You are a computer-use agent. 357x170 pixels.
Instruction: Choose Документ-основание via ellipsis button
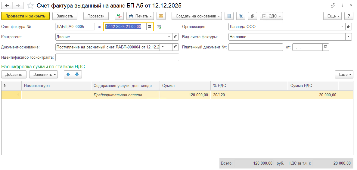click(169, 47)
